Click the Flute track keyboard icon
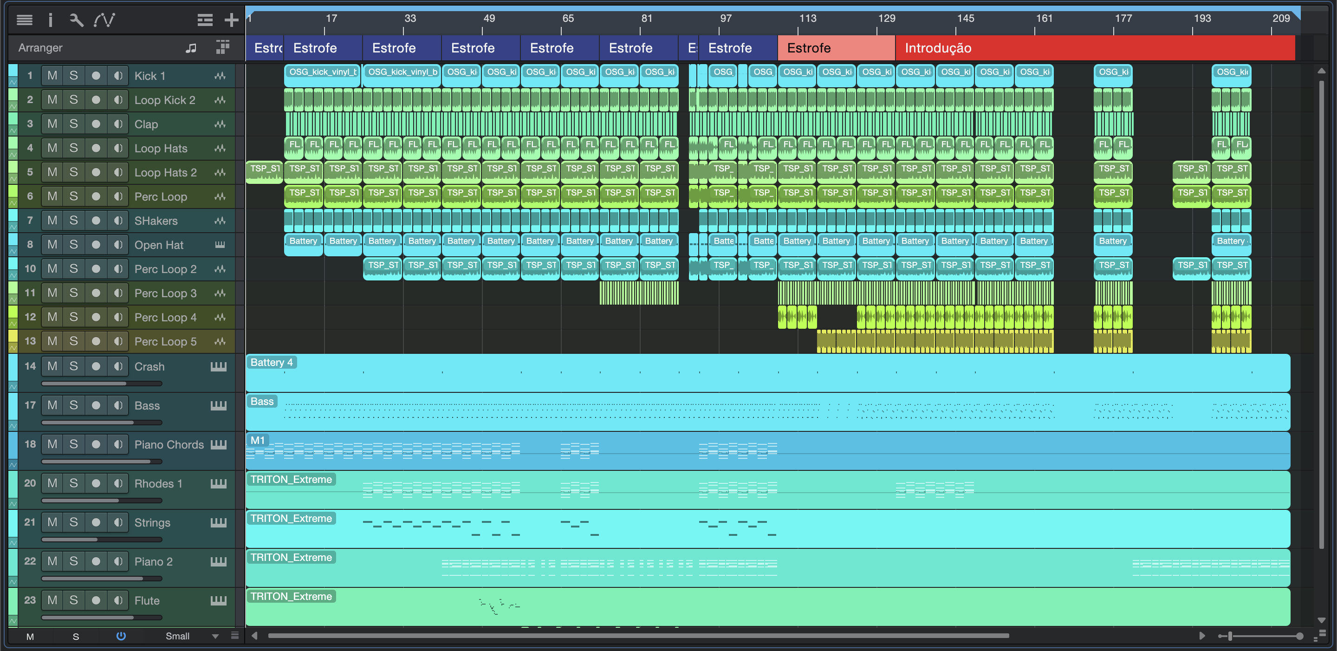Viewport: 1337px width, 651px height. click(219, 601)
